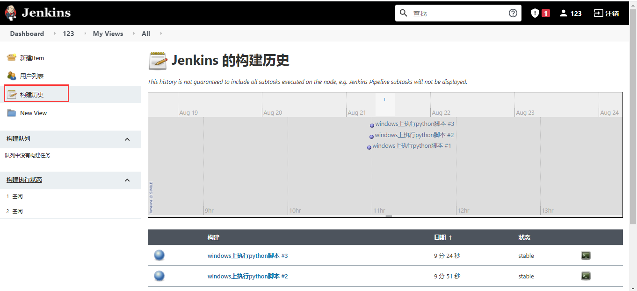Click the timeline band resize handle

tap(389, 216)
